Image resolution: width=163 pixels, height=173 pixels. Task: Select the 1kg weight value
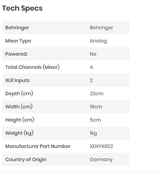(93, 133)
